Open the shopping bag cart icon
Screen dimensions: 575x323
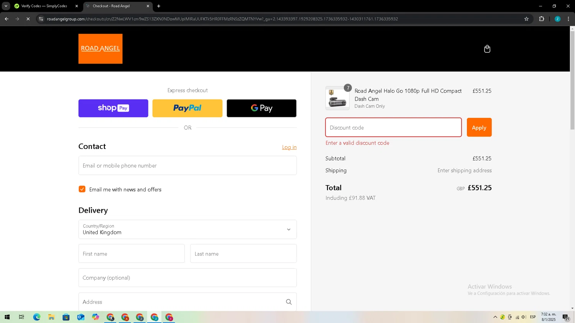487,49
